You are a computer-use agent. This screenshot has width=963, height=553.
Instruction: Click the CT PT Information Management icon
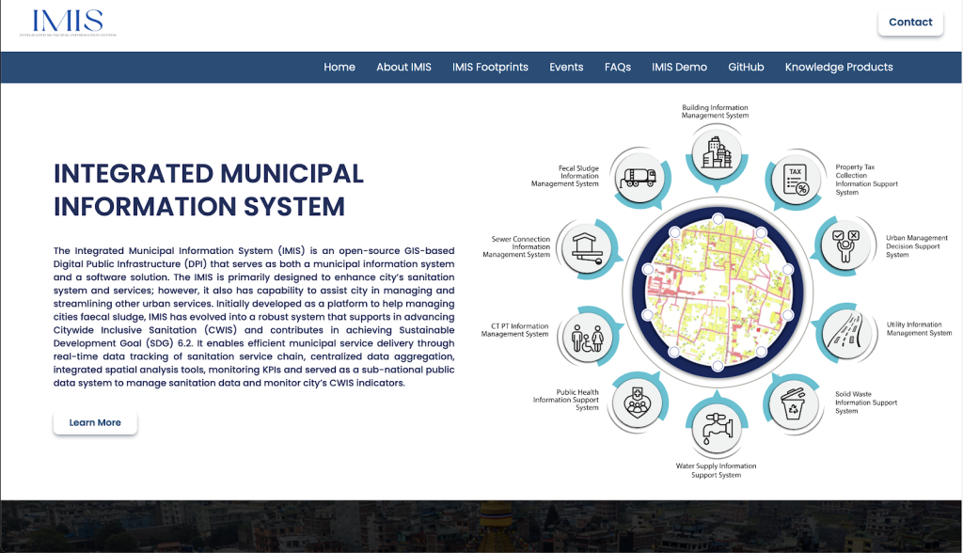pos(589,336)
